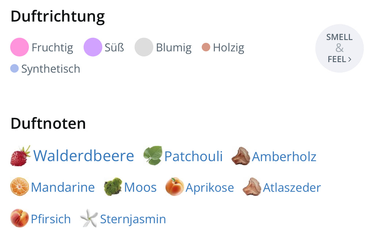Open the Patchouli note link
374x234 pixels.
coord(193,156)
